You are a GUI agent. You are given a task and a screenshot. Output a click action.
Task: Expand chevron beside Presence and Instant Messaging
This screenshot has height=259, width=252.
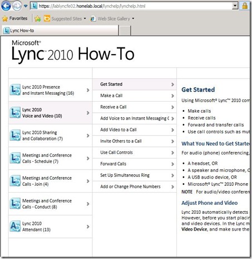(x=88, y=90)
